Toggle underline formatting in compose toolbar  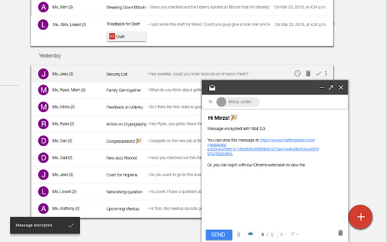tap(273, 234)
